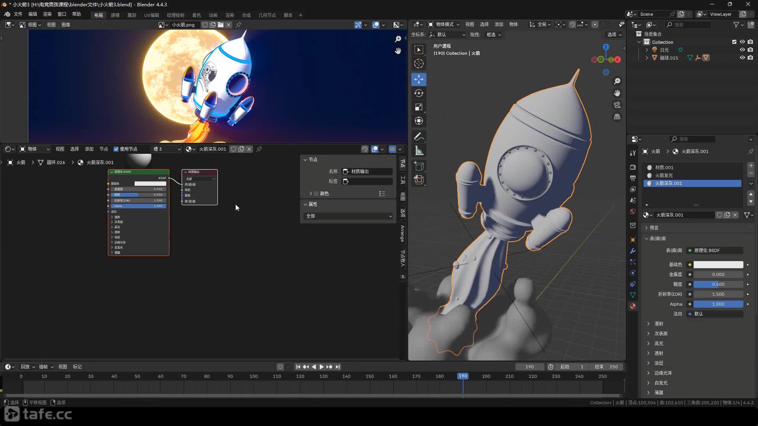The image size is (758, 426).
Task: Select the Scale tool in viewport toolbar
Action: (419, 107)
